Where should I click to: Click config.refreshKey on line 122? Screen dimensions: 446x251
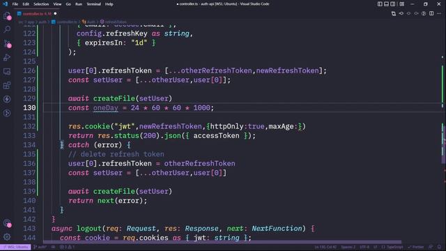coord(111,33)
